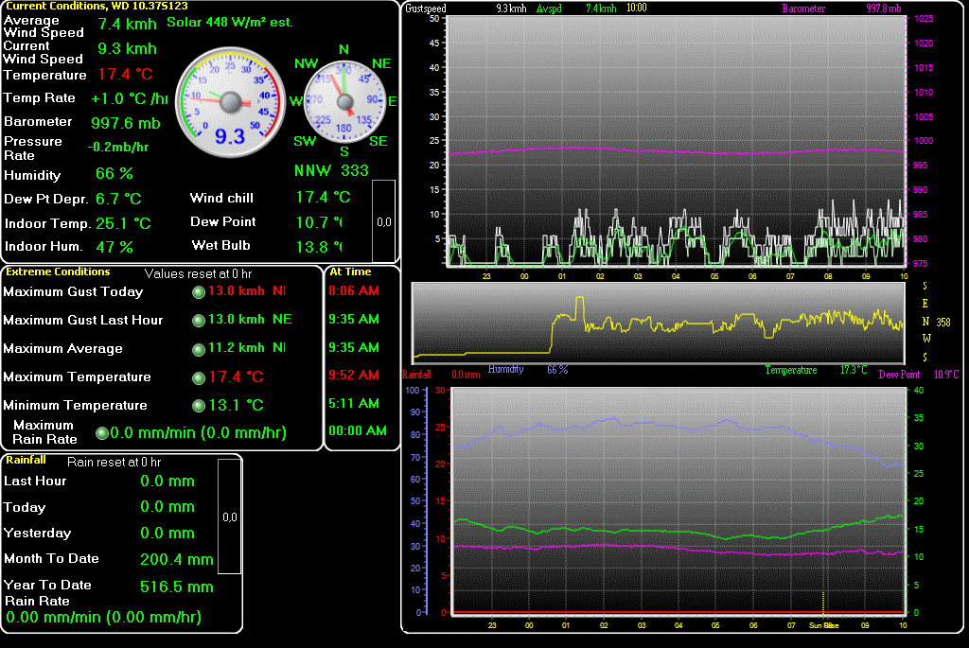969x648 pixels.
Task: Click the Today rainfall value 0.0 mm
Action: coord(167,506)
